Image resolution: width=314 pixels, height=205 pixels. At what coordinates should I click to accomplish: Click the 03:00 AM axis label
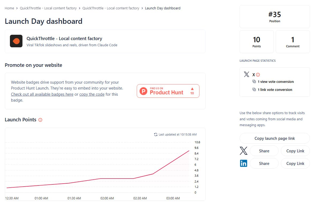[173, 198]
